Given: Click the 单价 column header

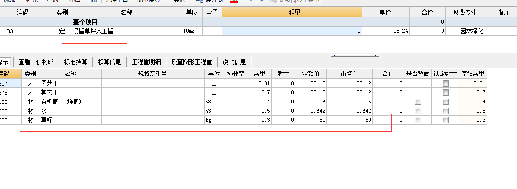Looking at the screenshot, I should pyautogui.click(x=385, y=13).
